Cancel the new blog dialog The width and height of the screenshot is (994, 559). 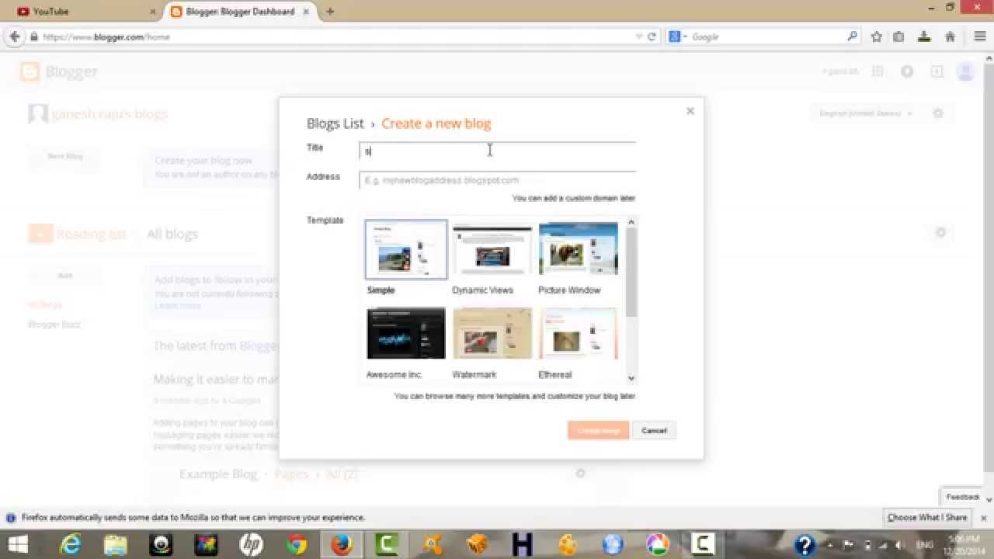click(x=654, y=430)
